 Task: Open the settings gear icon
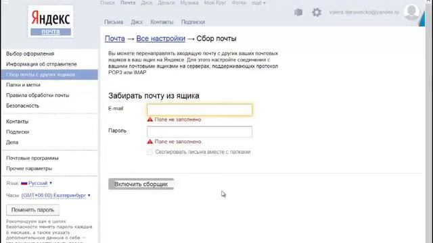(x=317, y=12)
